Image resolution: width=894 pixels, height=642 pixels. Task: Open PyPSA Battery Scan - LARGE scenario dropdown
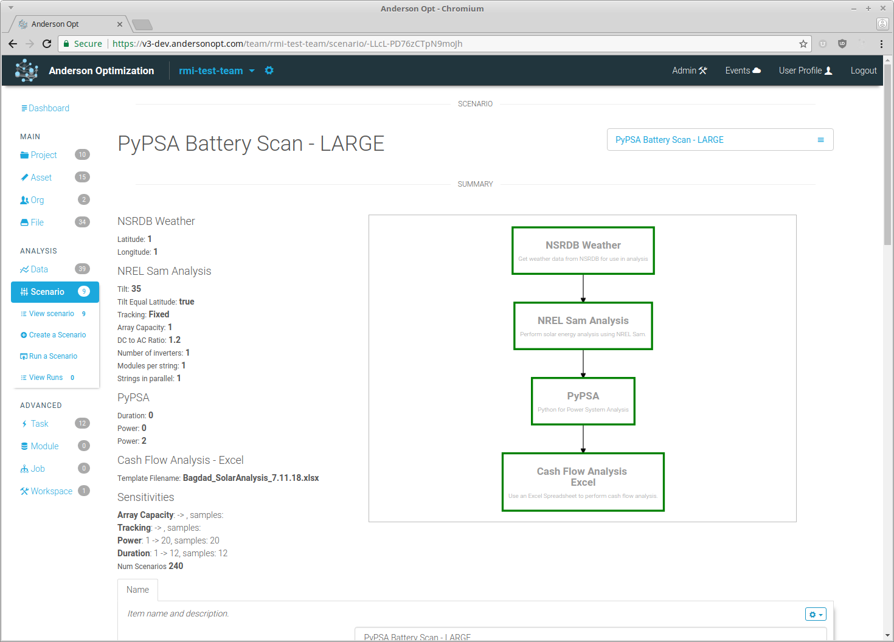point(720,140)
